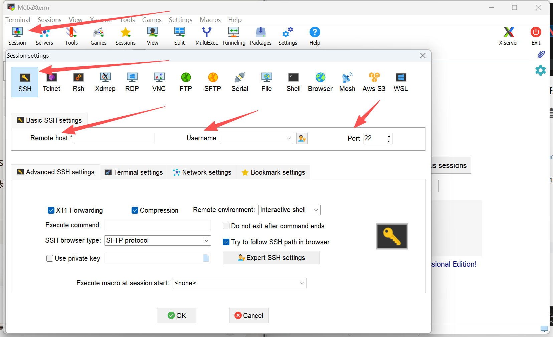Close the Session settings dialog
Viewport: 553px width, 337px height.
tap(423, 56)
